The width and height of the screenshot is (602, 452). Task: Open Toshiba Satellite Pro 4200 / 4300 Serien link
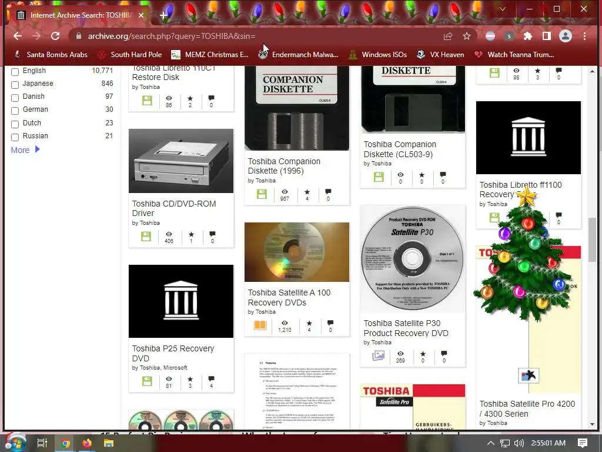(x=527, y=408)
